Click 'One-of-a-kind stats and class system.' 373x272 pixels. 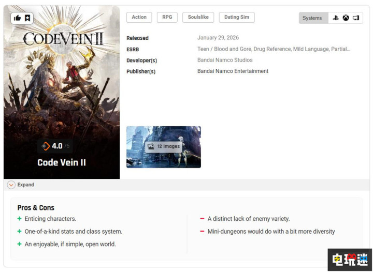coord(73,232)
